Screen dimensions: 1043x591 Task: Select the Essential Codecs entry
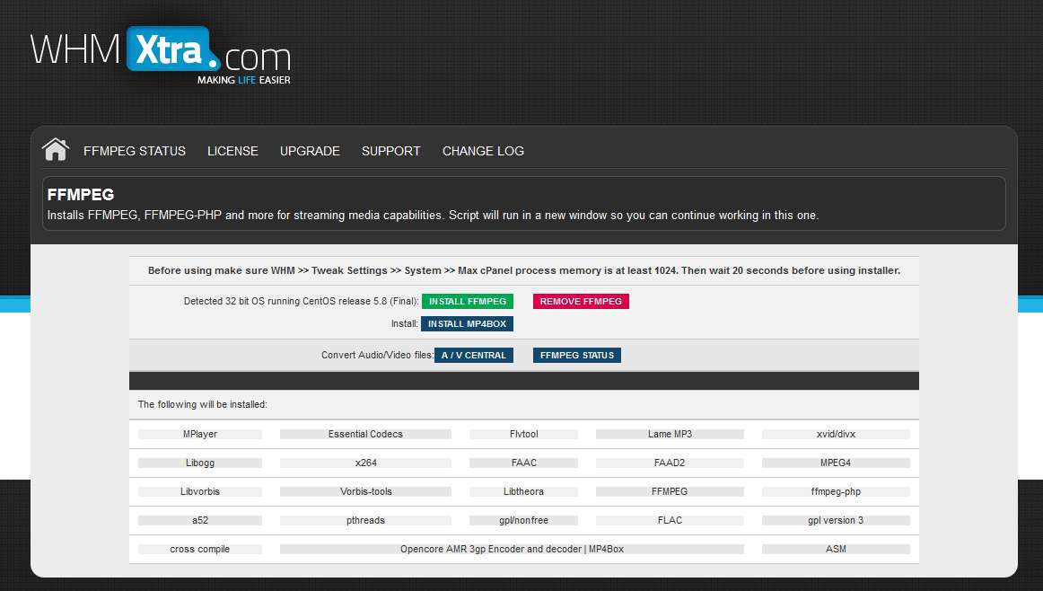(365, 434)
